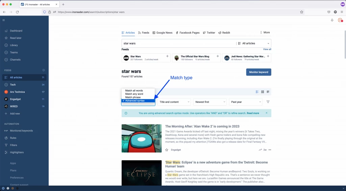Click View all feeds link

tap(267, 49)
